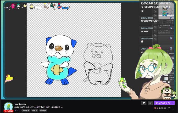Select the 日本語 tag
This screenshot has width=178, height=113.
pyautogui.click(x=35, y=110)
